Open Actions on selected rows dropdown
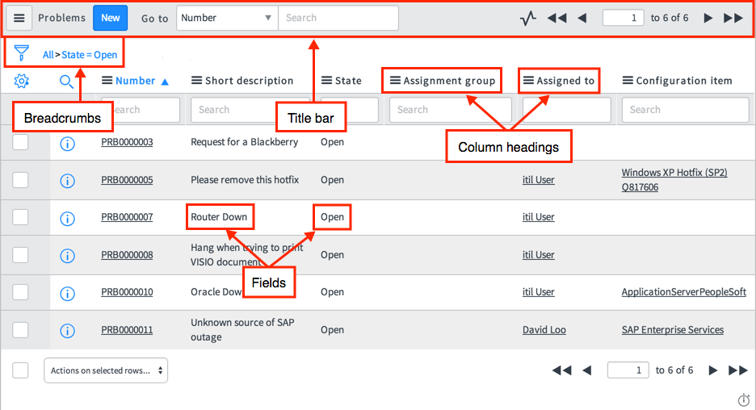The image size is (756, 410). pyautogui.click(x=106, y=370)
